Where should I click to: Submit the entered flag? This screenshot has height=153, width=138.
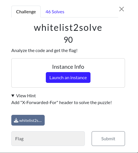pos(108,139)
